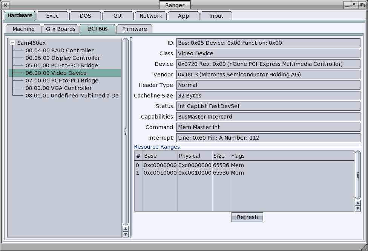
Task: Click resource ranges list scroll up arrow
Action: [x=357, y=203]
